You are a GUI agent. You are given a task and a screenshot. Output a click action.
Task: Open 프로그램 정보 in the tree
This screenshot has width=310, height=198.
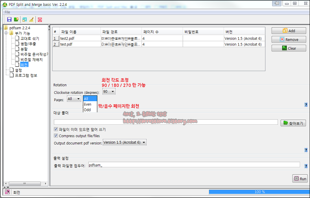click(26, 76)
